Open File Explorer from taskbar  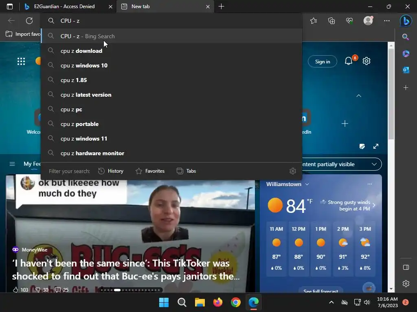pyautogui.click(x=200, y=302)
